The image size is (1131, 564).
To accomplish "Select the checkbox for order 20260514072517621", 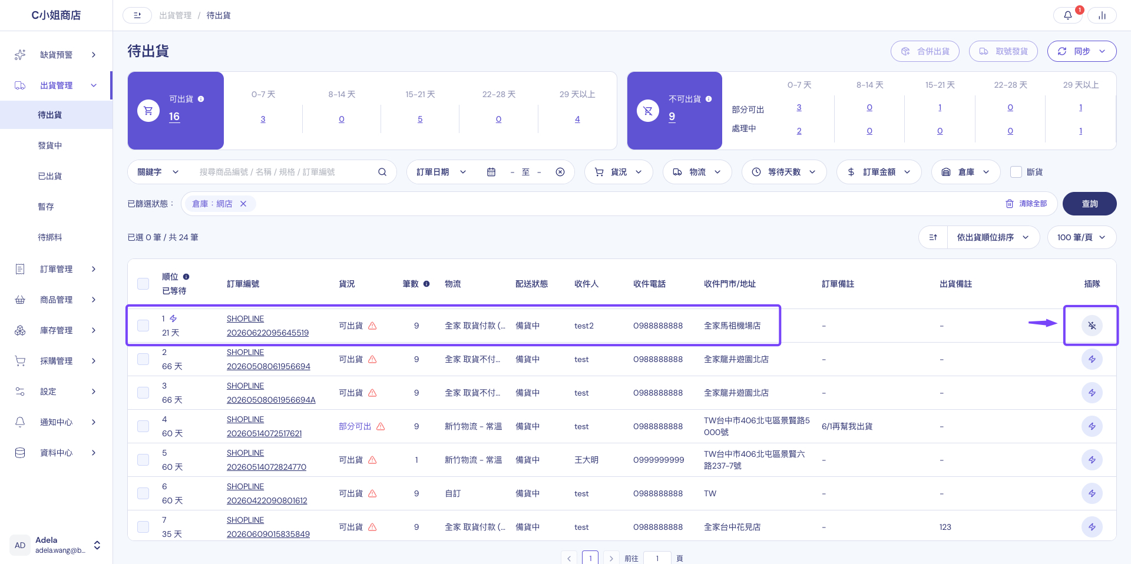I will click(143, 426).
